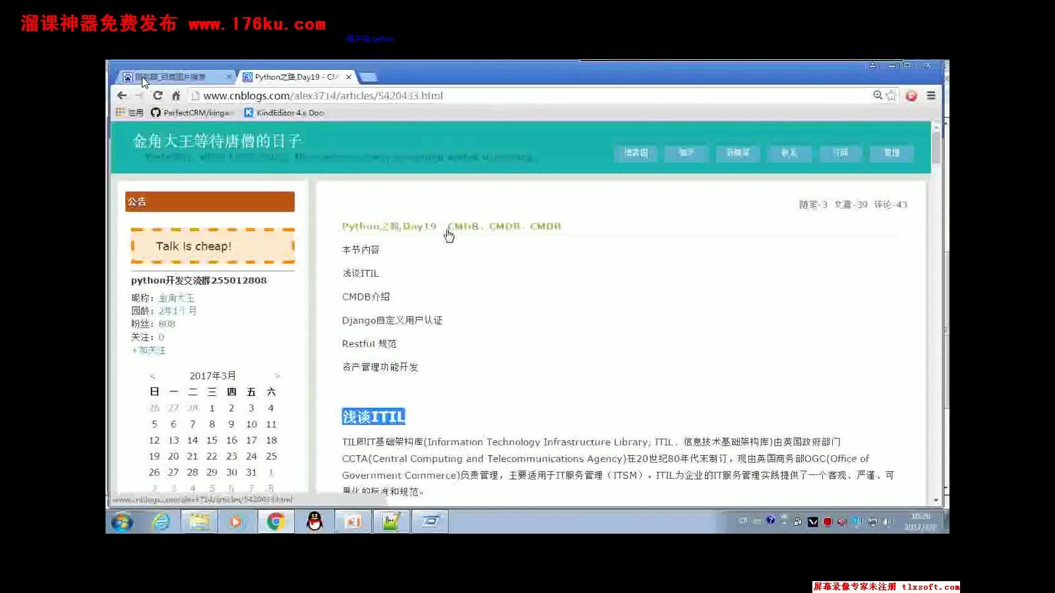Screen dimensions: 1055x593
Task: Switch to the Python之路 Day19 browser tab
Action: tap(293, 76)
